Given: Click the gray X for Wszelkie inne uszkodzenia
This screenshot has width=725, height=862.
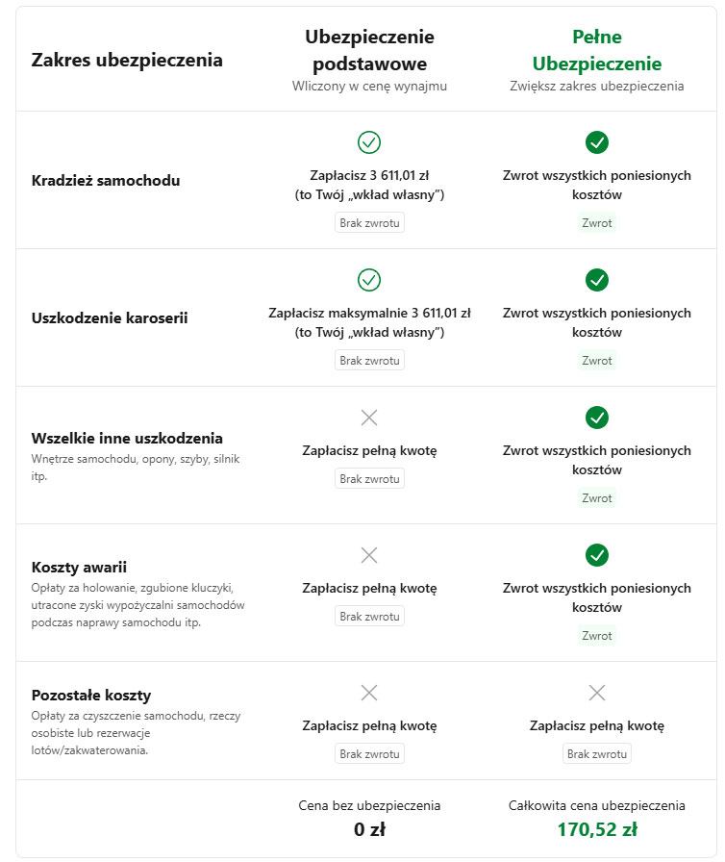Looking at the screenshot, I should pyautogui.click(x=369, y=418).
